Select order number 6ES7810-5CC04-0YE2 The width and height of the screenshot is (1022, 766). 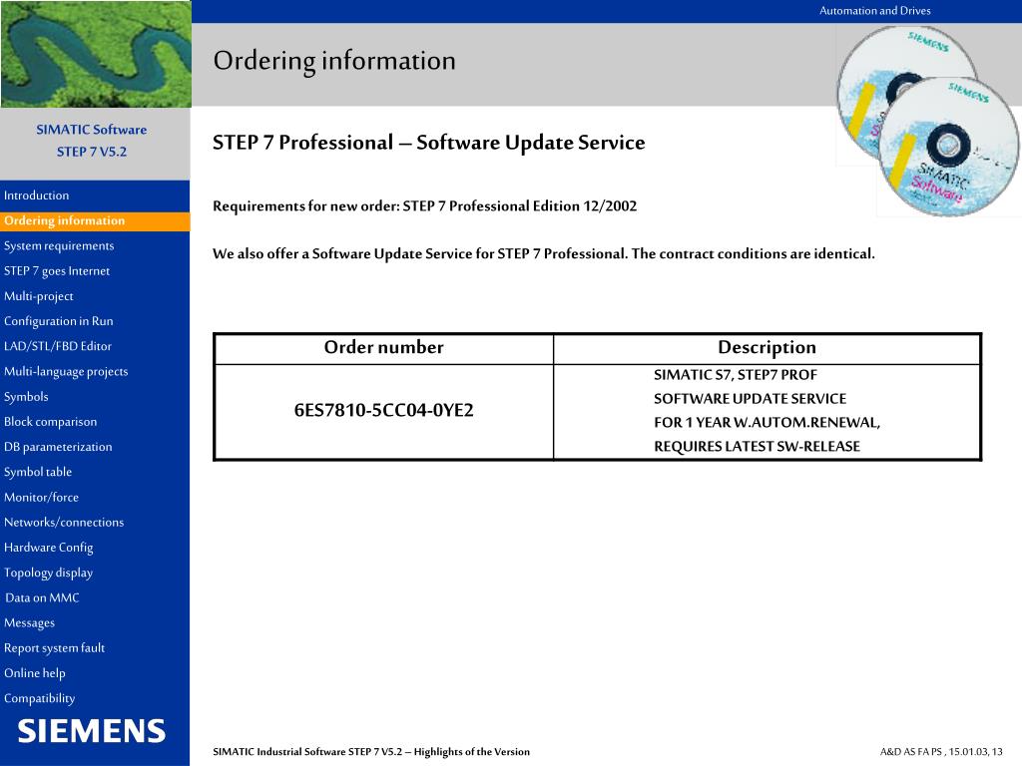coord(384,410)
